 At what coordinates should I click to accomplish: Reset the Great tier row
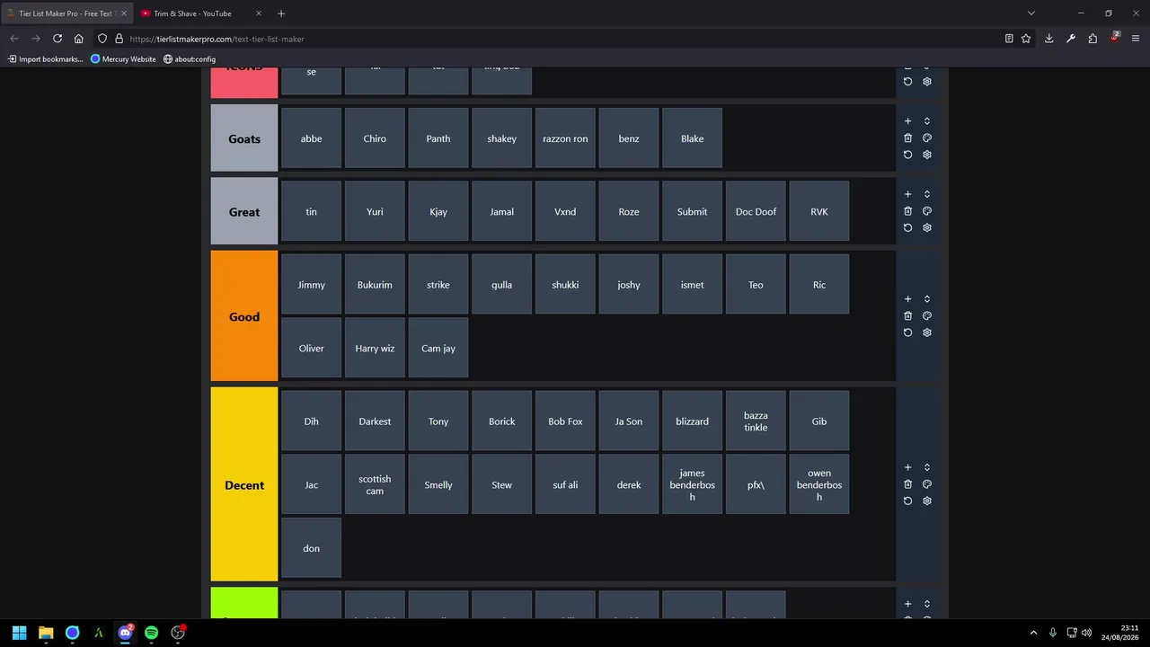click(x=907, y=227)
